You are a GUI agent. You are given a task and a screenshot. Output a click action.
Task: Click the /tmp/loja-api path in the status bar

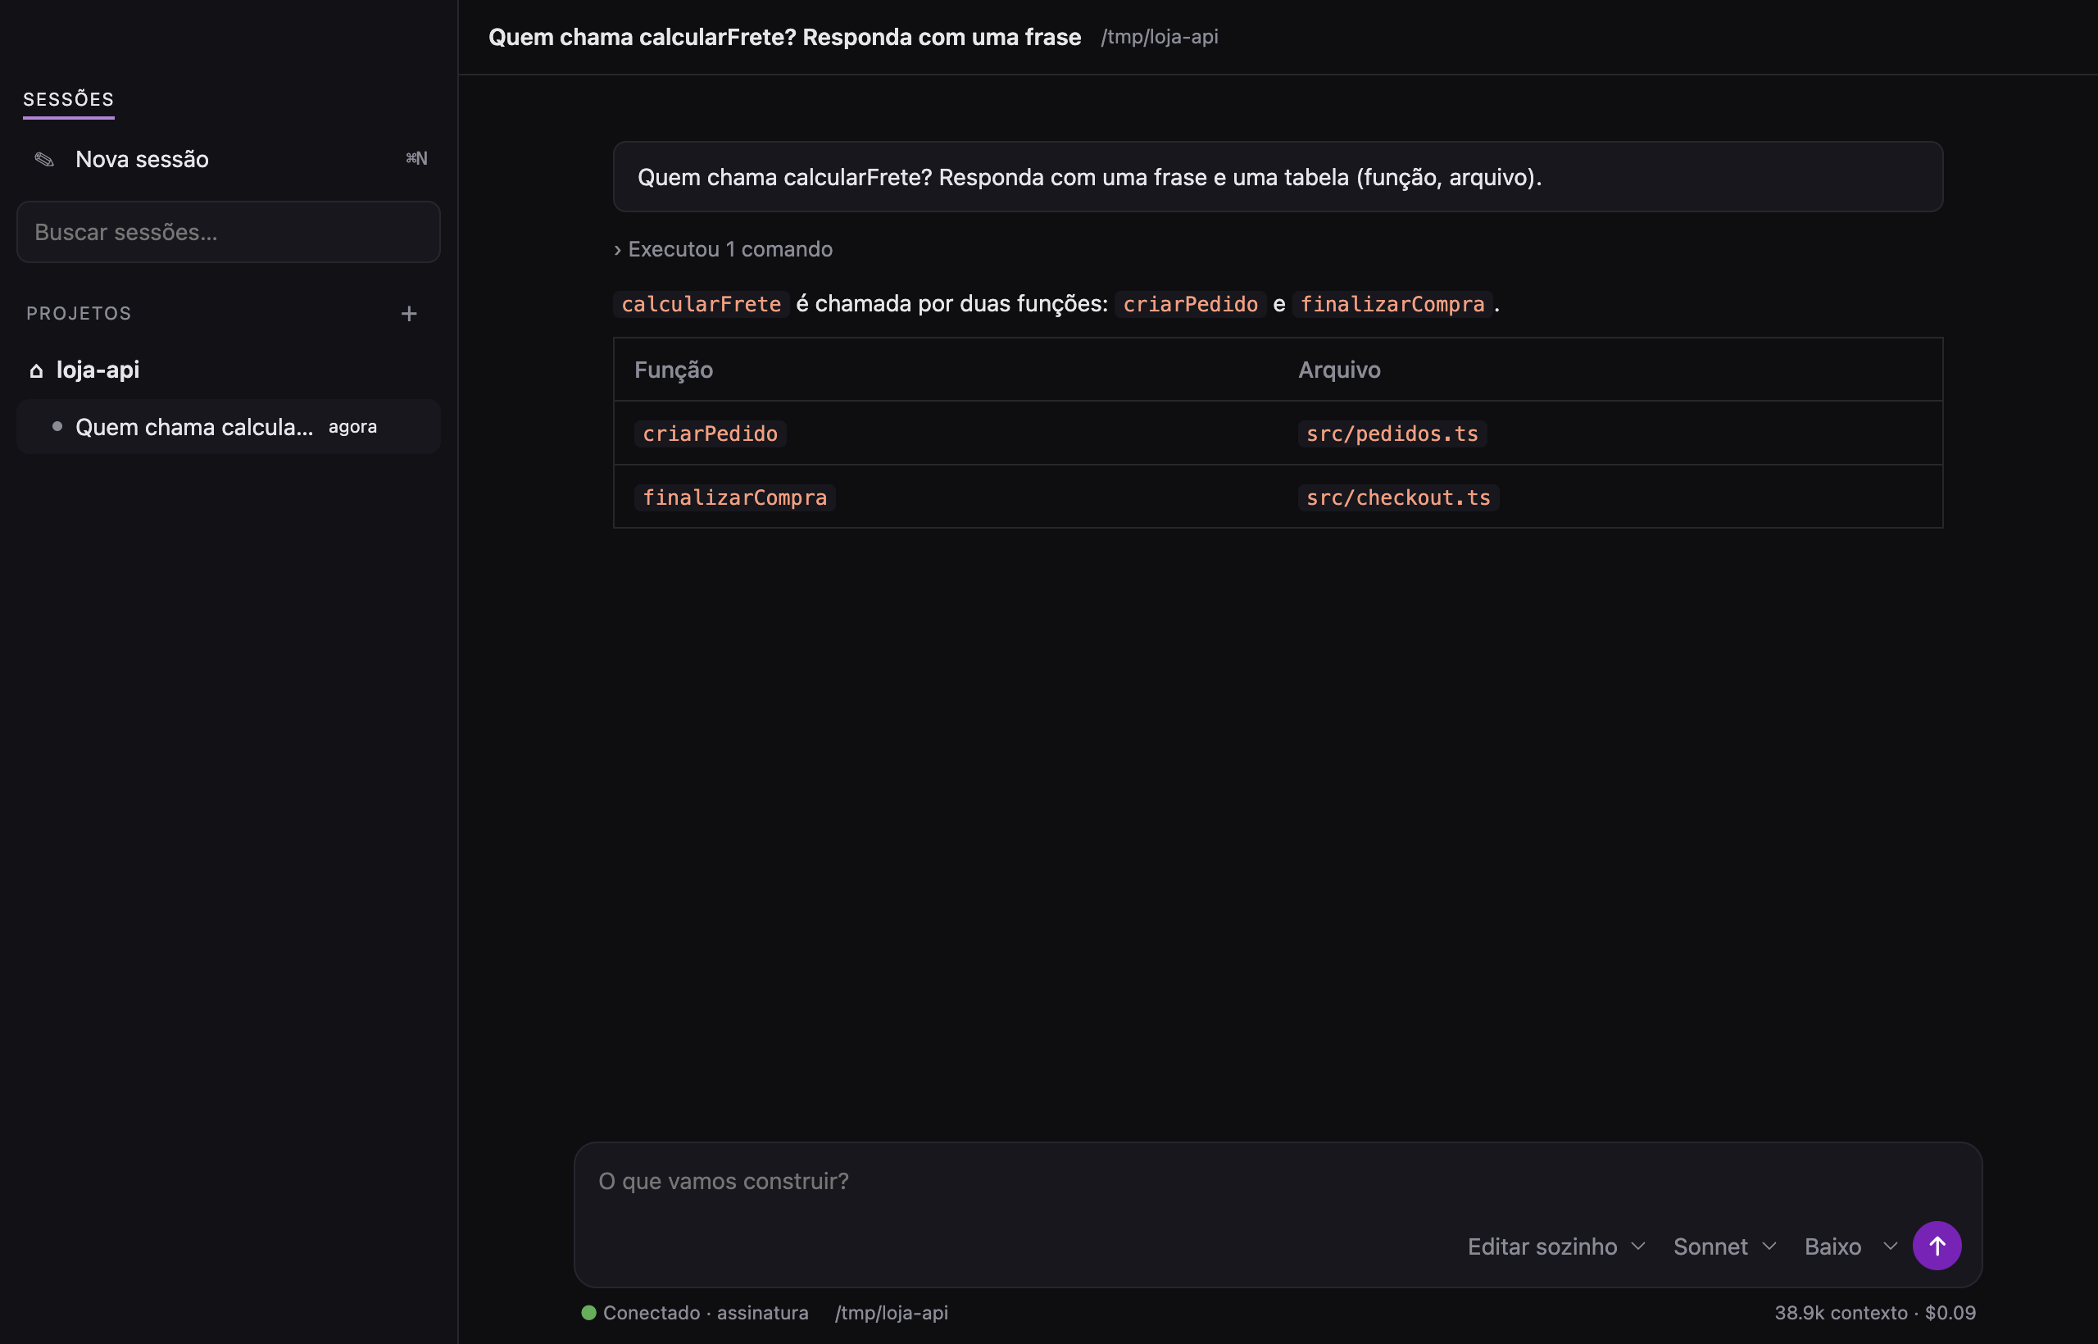[x=891, y=1314]
